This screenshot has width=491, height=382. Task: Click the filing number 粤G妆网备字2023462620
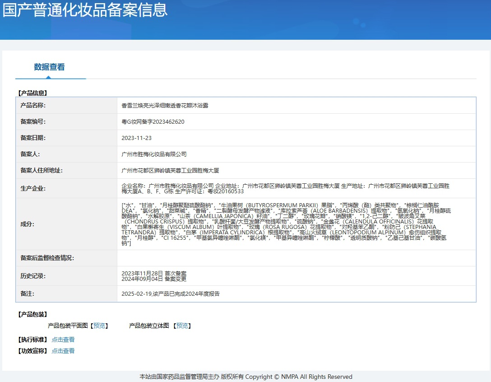coord(153,122)
